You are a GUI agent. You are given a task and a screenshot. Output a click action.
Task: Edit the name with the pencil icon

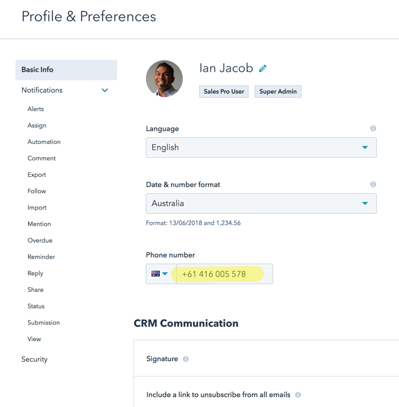(x=262, y=68)
